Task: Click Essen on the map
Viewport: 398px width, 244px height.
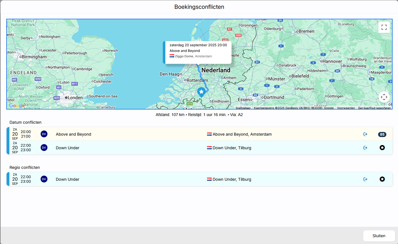Action: coord(244,100)
